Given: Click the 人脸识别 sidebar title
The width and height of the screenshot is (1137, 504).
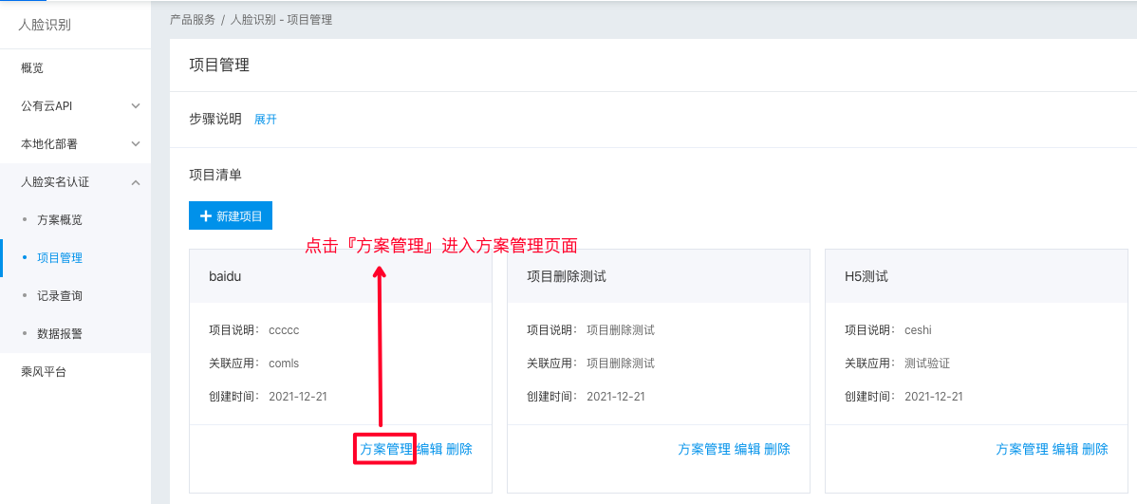Looking at the screenshot, I should [45, 26].
